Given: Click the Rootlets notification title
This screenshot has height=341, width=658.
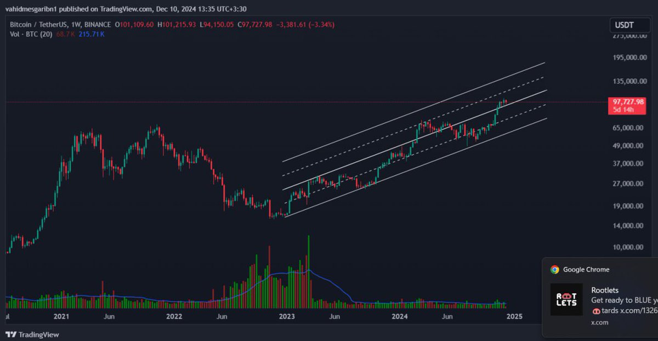Looking at the screenshot, I should [605, 289].
